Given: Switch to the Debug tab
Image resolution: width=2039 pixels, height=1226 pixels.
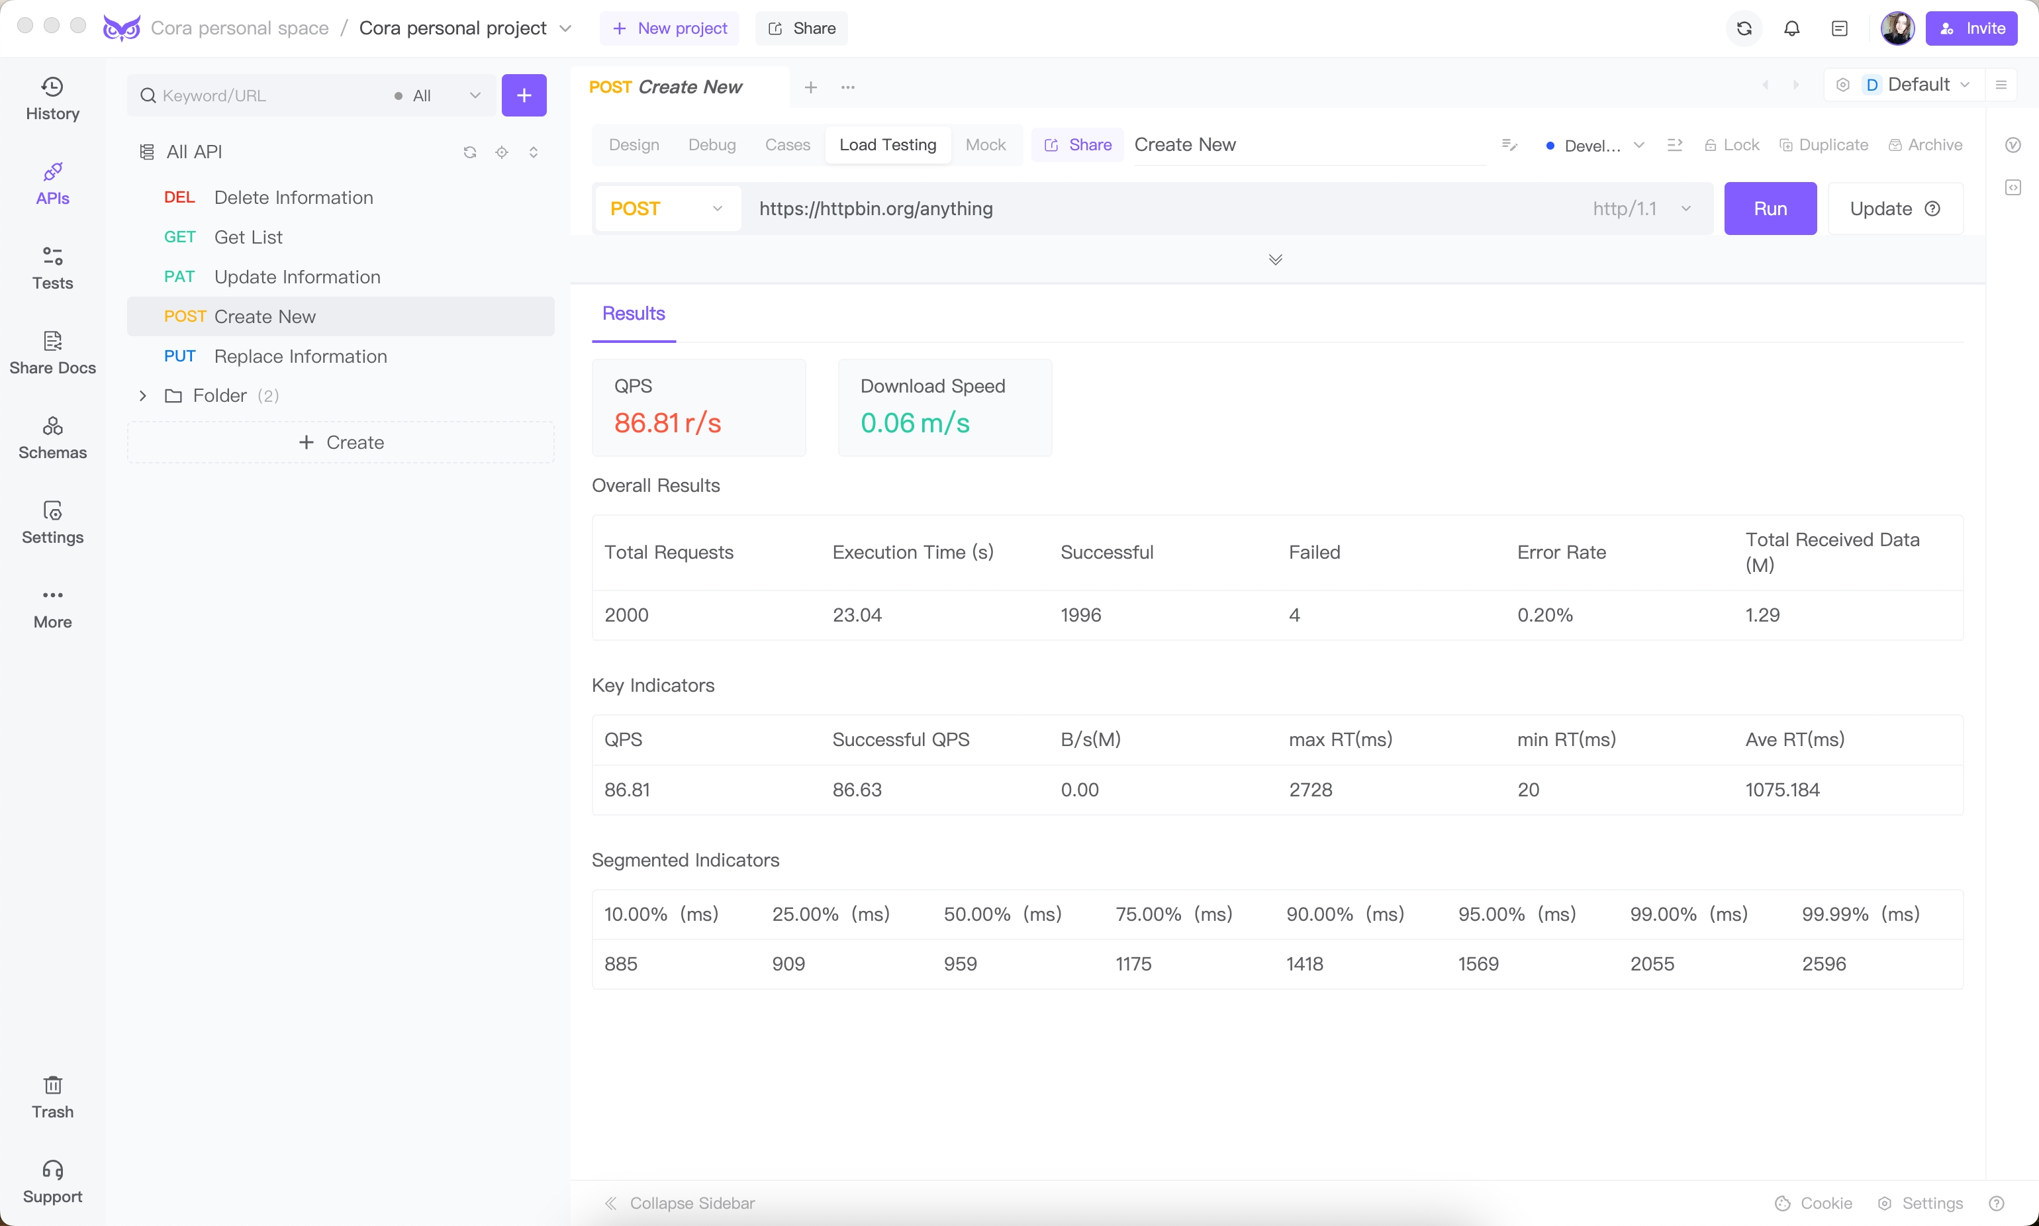Looking at the screenshot, I should tap(712, 144).
